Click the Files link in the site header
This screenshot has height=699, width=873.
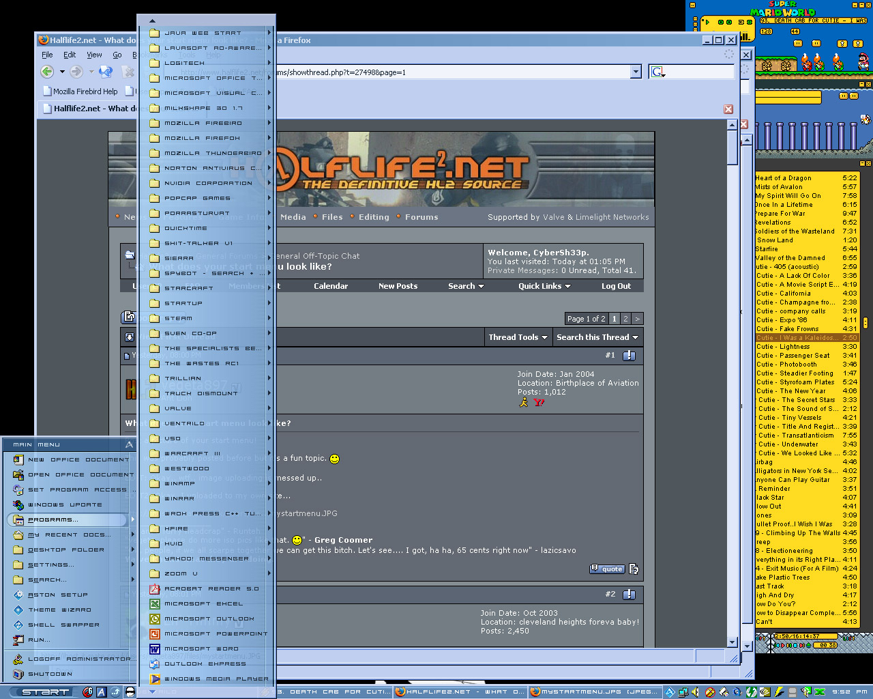(332, 217)
